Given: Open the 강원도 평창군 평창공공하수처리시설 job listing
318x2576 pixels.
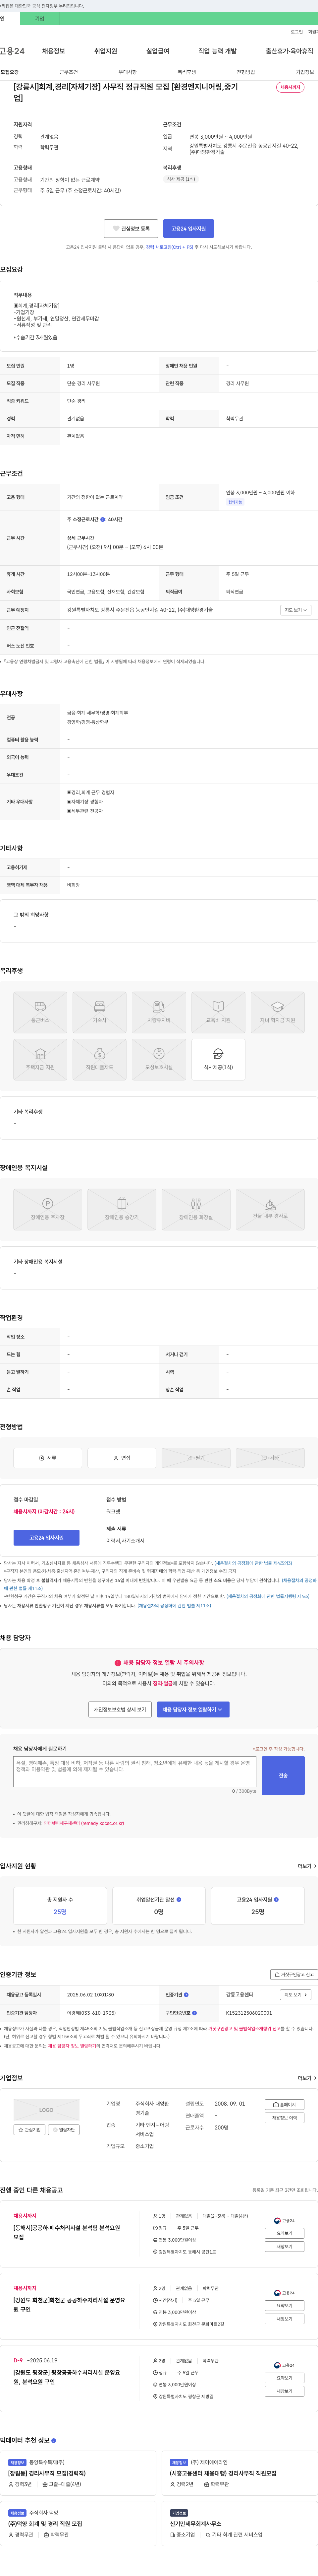Looking at the screenshot, I should (67, 2377).
